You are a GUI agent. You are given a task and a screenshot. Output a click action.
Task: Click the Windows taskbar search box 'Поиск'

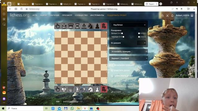(x=25, y=108)
